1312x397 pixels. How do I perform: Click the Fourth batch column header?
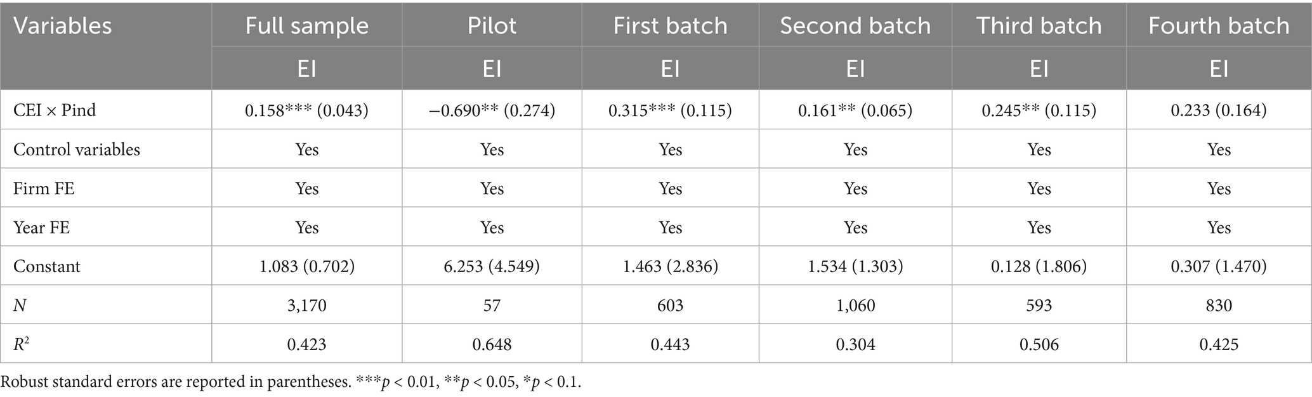[x=1219, y=26]
